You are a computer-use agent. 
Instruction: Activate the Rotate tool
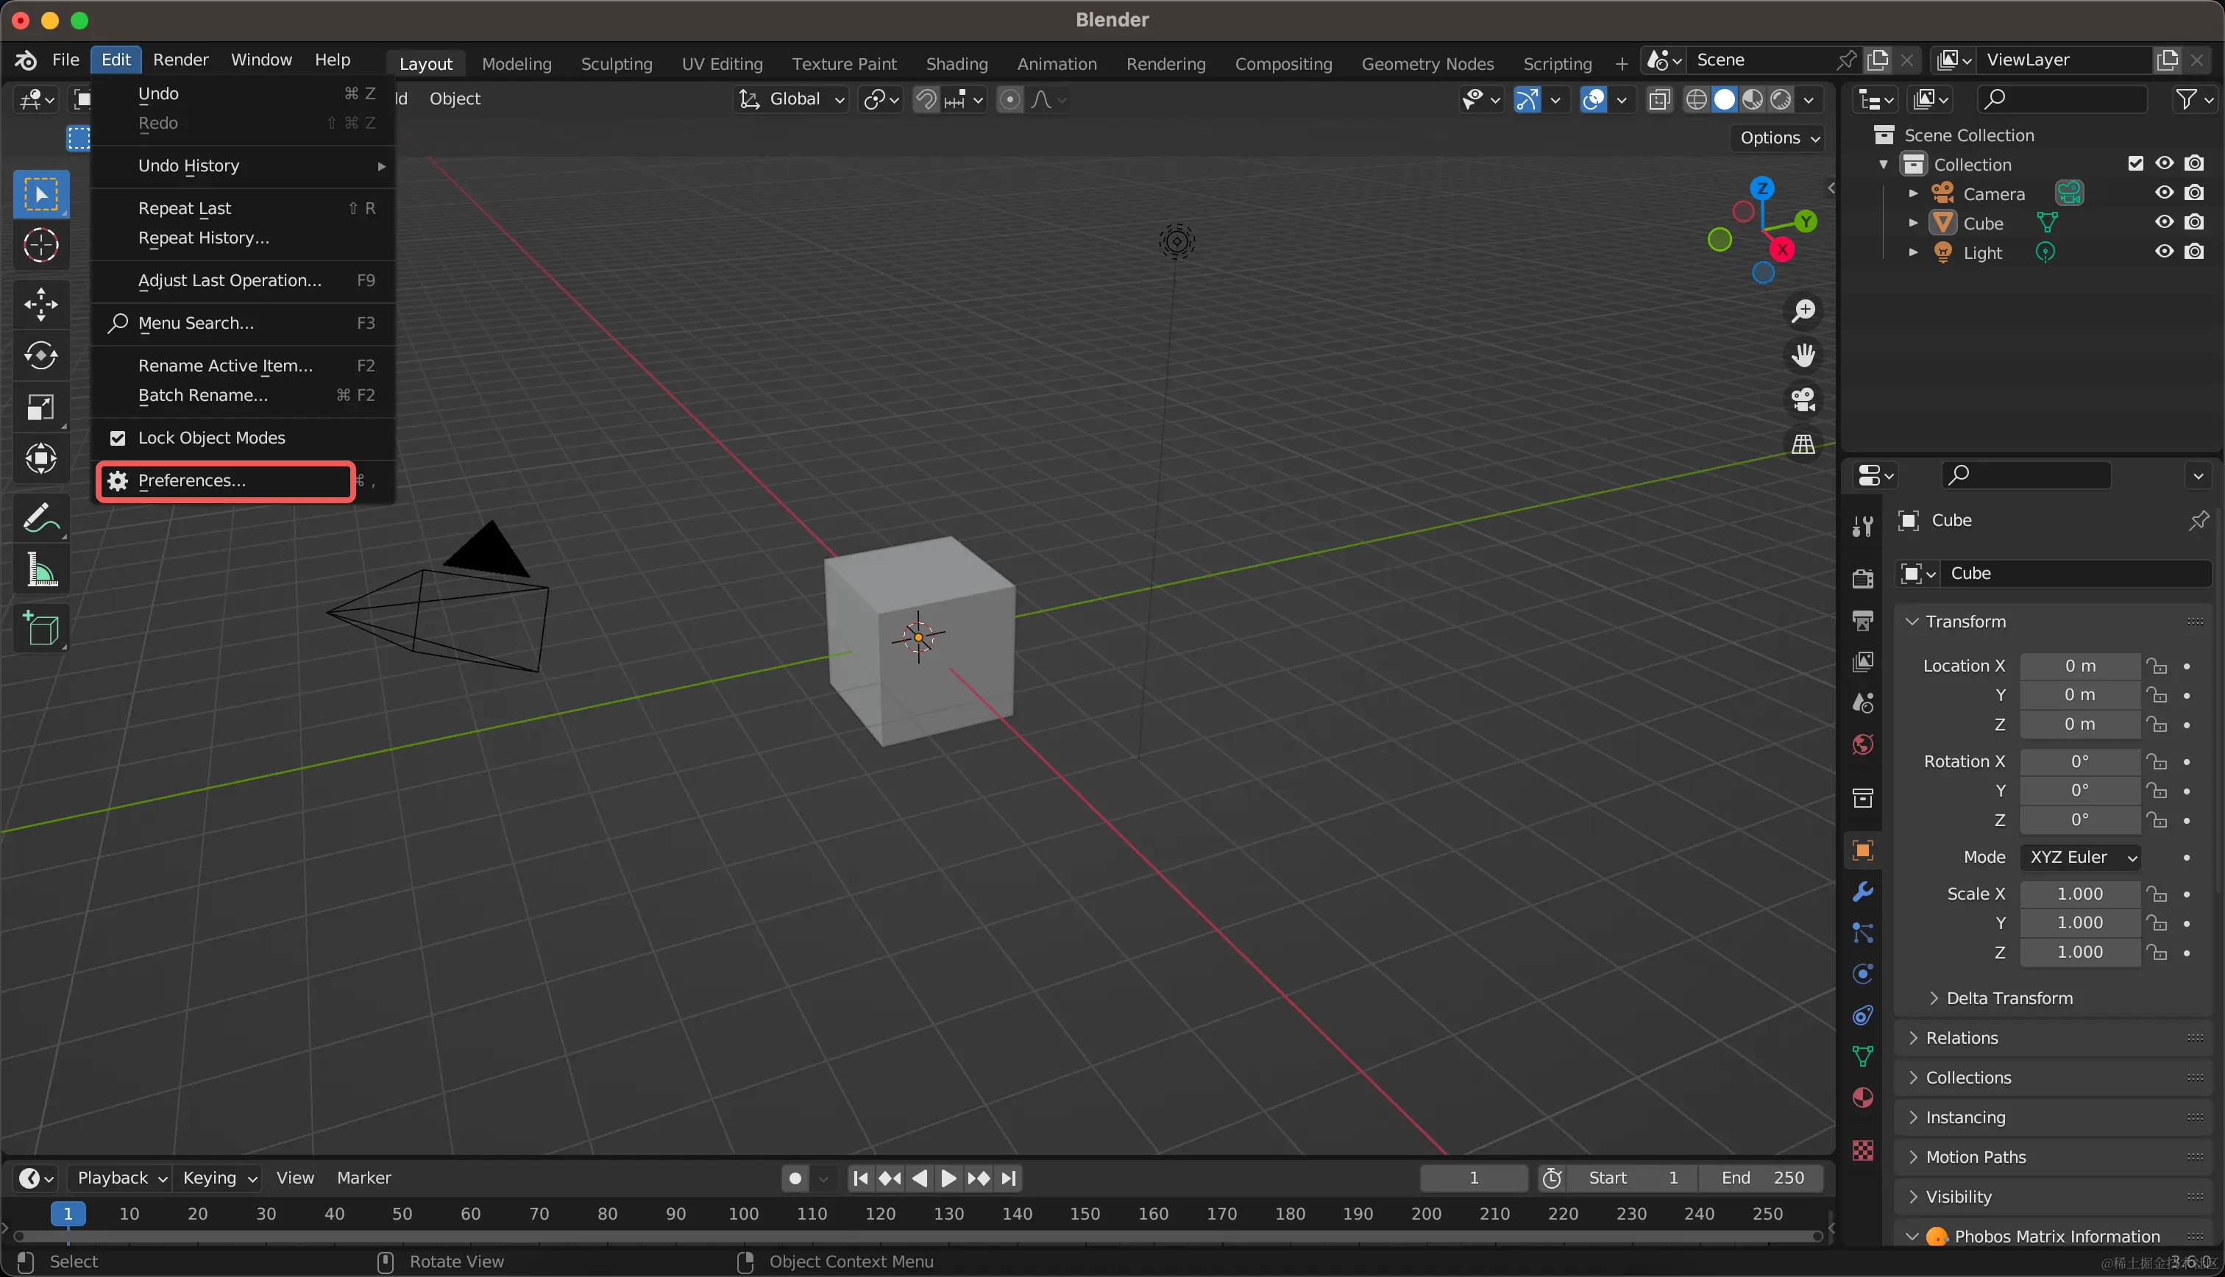tap(40, 356)
